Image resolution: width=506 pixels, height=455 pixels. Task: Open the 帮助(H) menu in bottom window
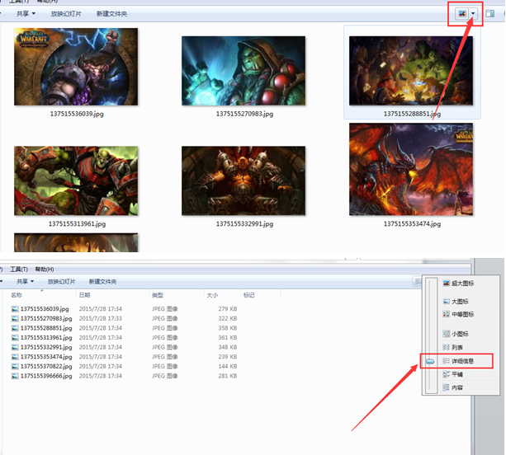[x=45, y=269]
